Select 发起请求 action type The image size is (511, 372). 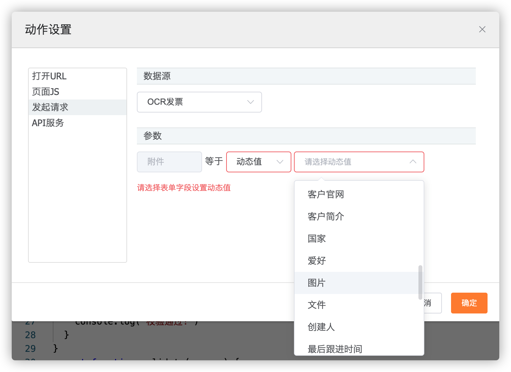tap(50, 107)
